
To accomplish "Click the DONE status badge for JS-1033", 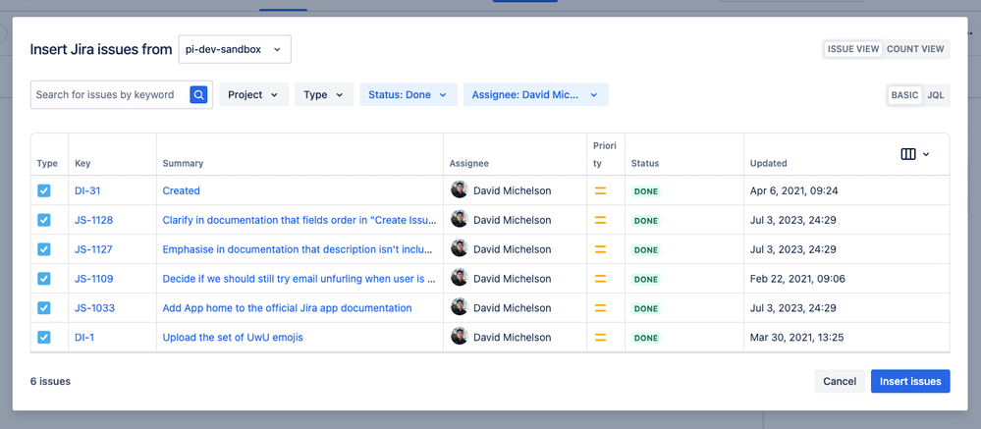I will point(646,309).
